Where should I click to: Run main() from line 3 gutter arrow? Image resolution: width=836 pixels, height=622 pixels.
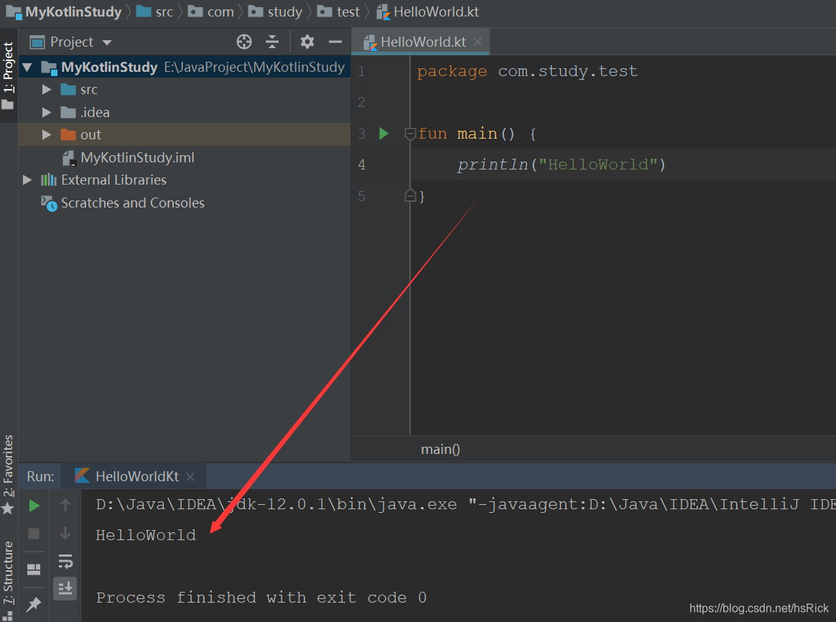384,134
